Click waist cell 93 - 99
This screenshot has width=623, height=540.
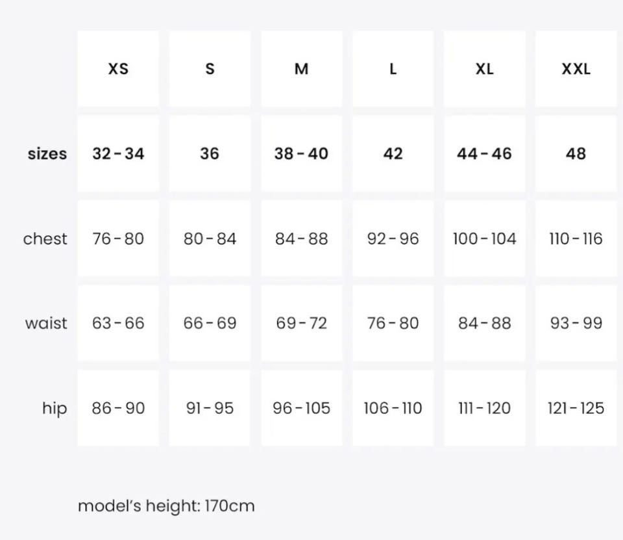pyautogui.click(x=576, y=323)
